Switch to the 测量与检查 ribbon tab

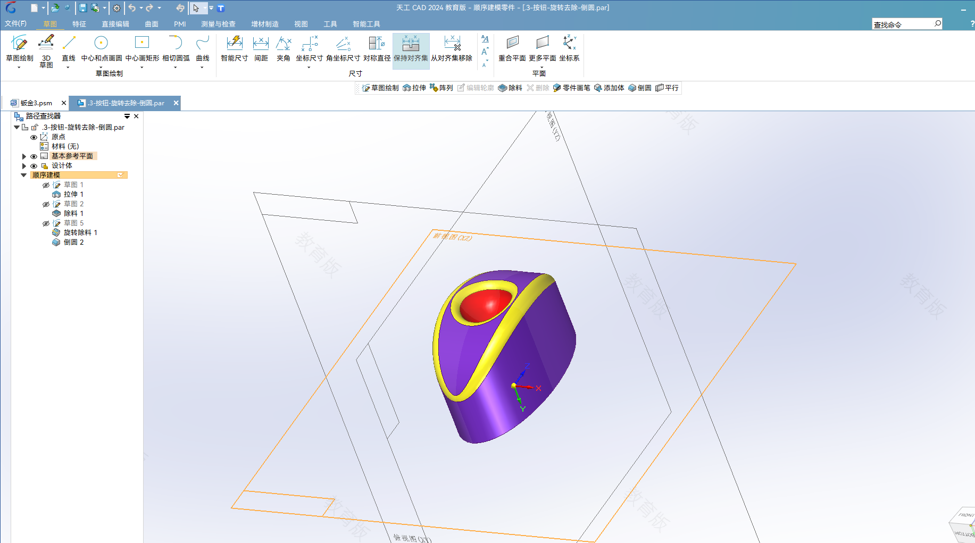click(x=218, y=24)
